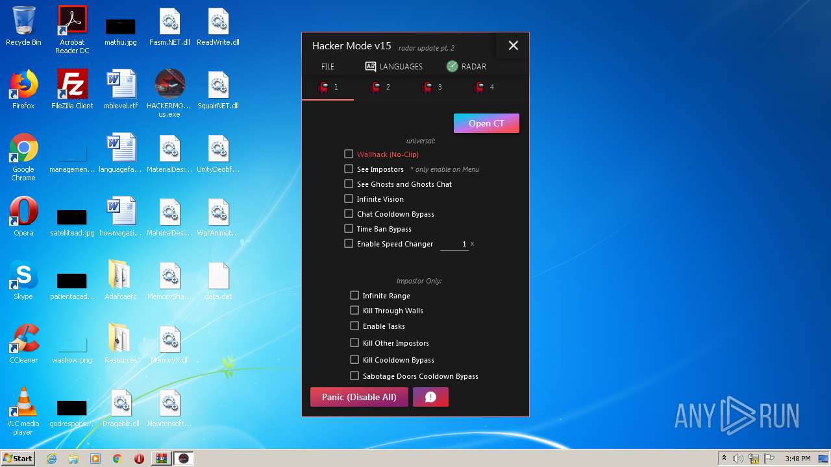Open the FILE menu
The height and width of the screenshot is (467, 831).
pos(328,66)
